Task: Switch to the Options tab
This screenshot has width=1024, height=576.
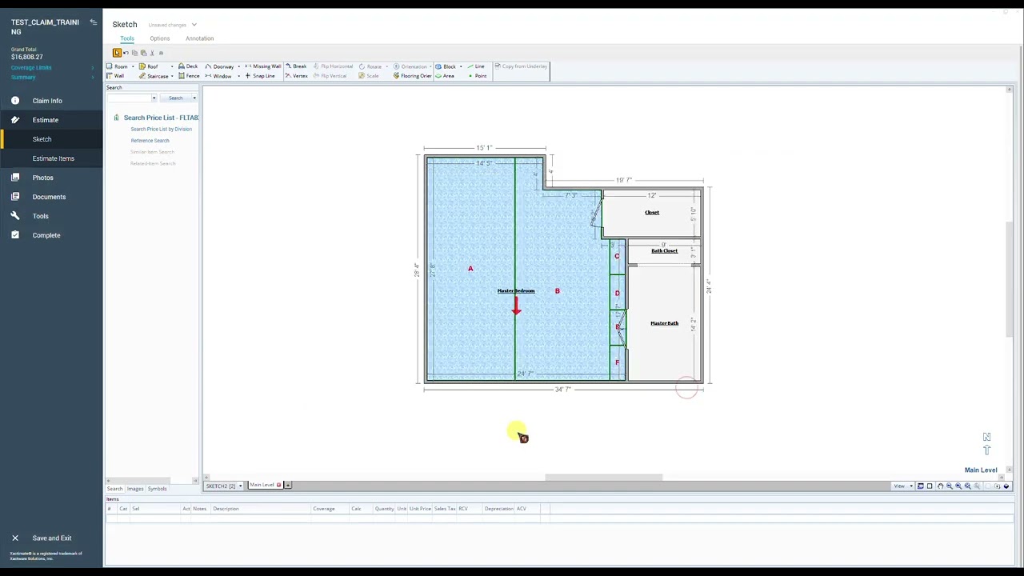Action: 159,38
